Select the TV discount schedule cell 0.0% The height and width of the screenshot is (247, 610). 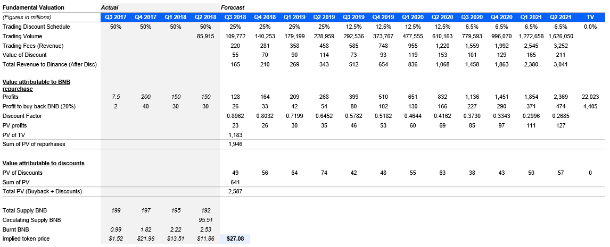pyautogui.click(x=590, y=27)
